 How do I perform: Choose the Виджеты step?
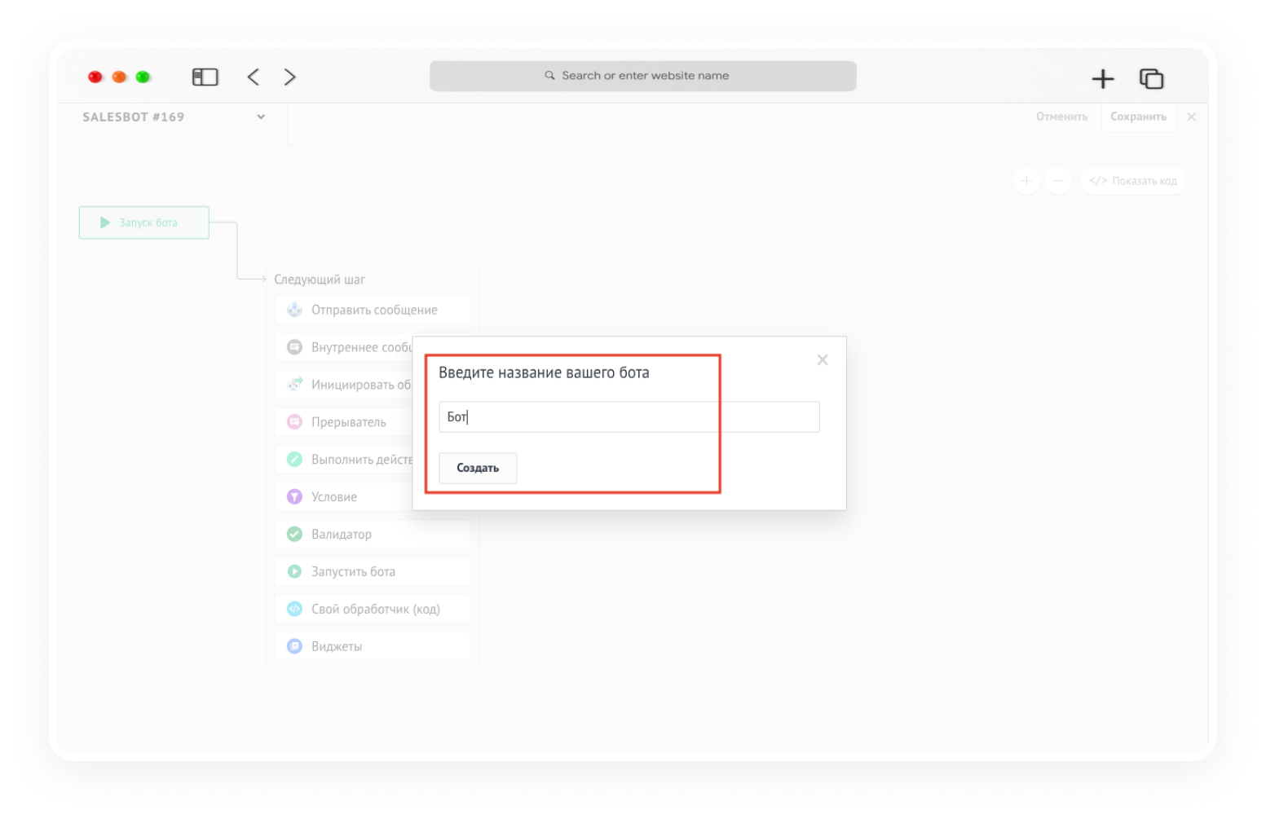pyautogui.click(x=373, y=647)
